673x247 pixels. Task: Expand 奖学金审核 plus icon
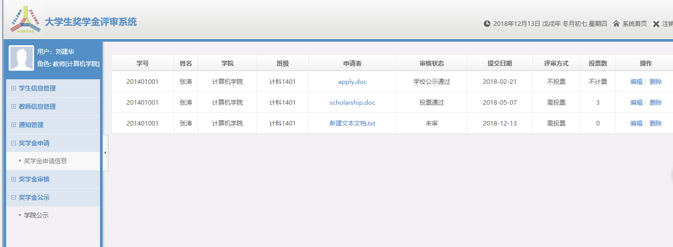(13, 179)
